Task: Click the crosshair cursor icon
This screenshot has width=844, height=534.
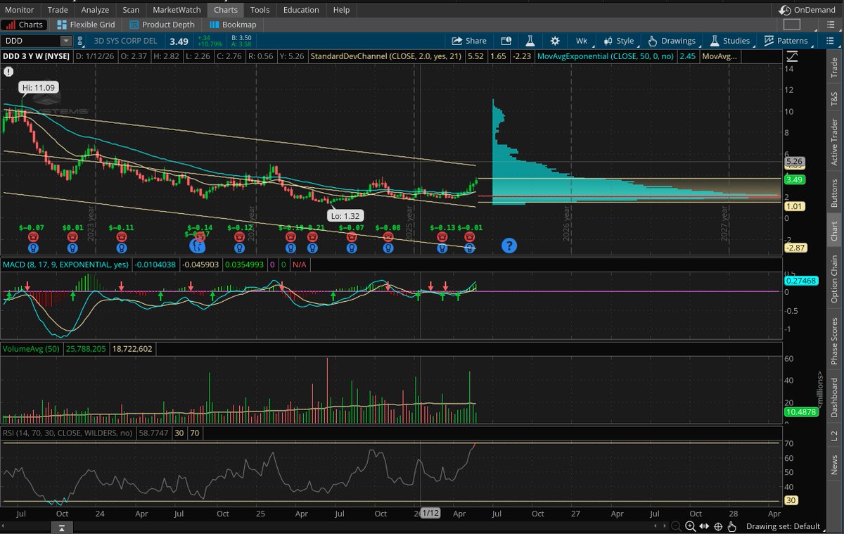Action: (x=718, y=526)
